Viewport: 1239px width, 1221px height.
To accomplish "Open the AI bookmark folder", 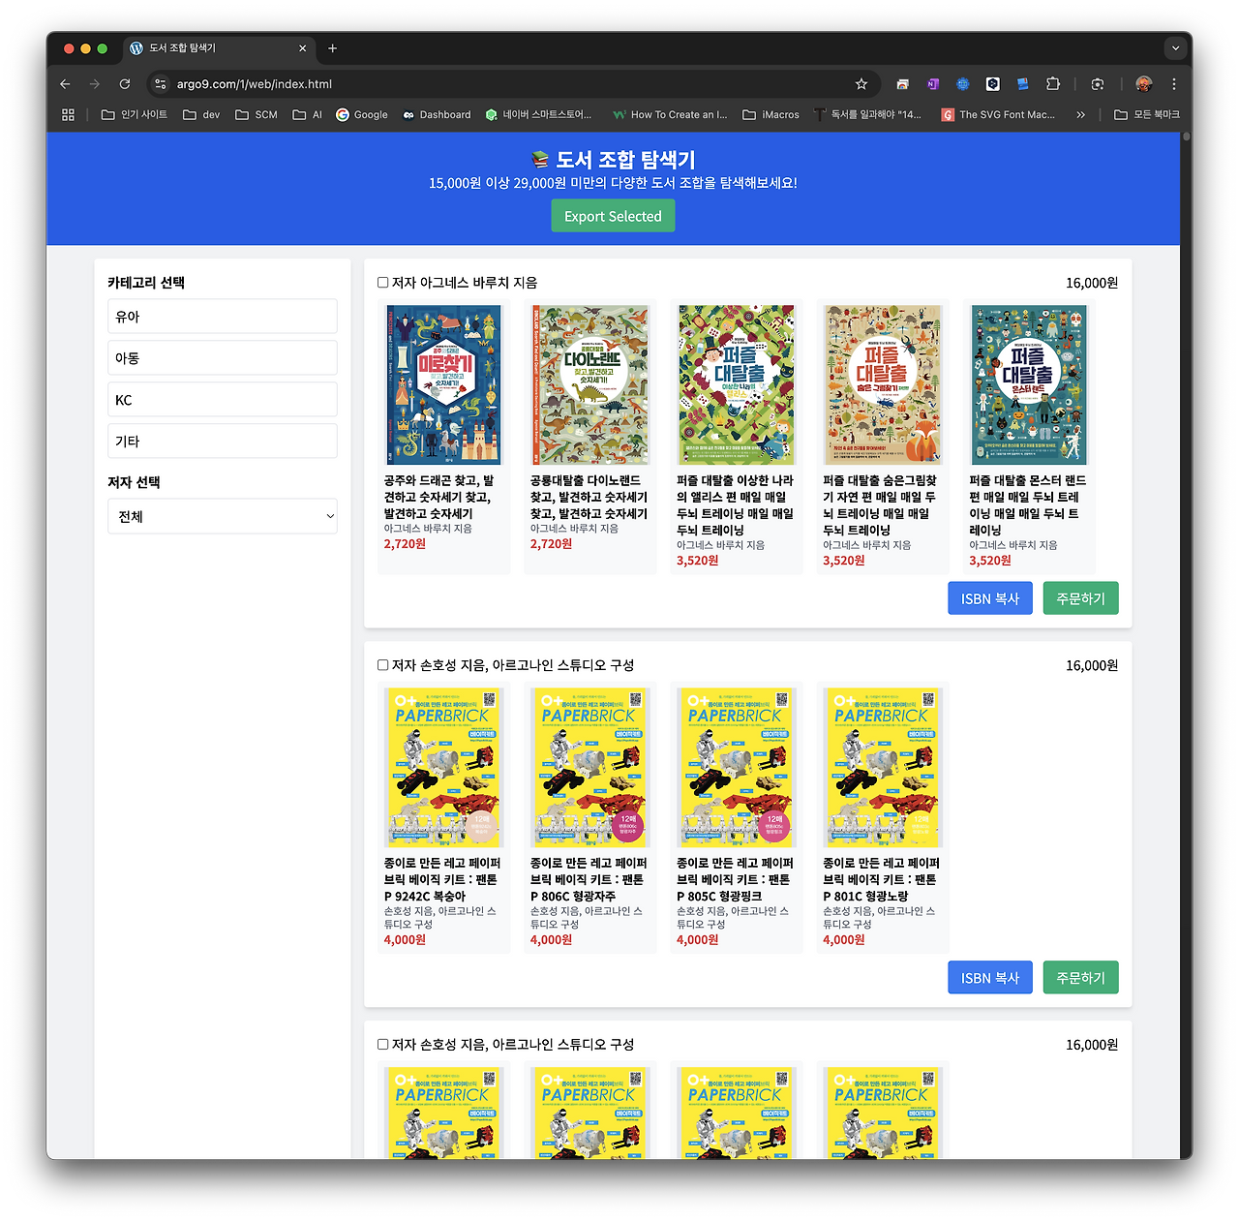I will pos(308,114).
